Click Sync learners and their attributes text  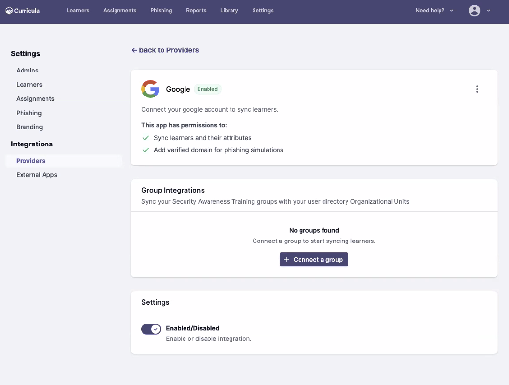(202, 138)
